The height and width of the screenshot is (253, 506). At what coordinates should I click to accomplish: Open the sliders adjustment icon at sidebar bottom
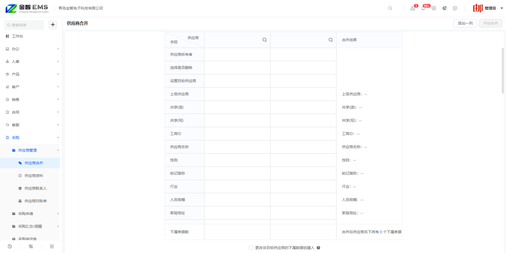pos(31,246)
